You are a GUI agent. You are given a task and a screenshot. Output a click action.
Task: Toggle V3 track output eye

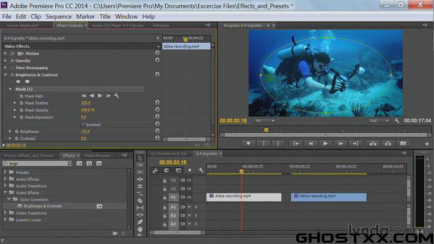[x=189, y=180]
